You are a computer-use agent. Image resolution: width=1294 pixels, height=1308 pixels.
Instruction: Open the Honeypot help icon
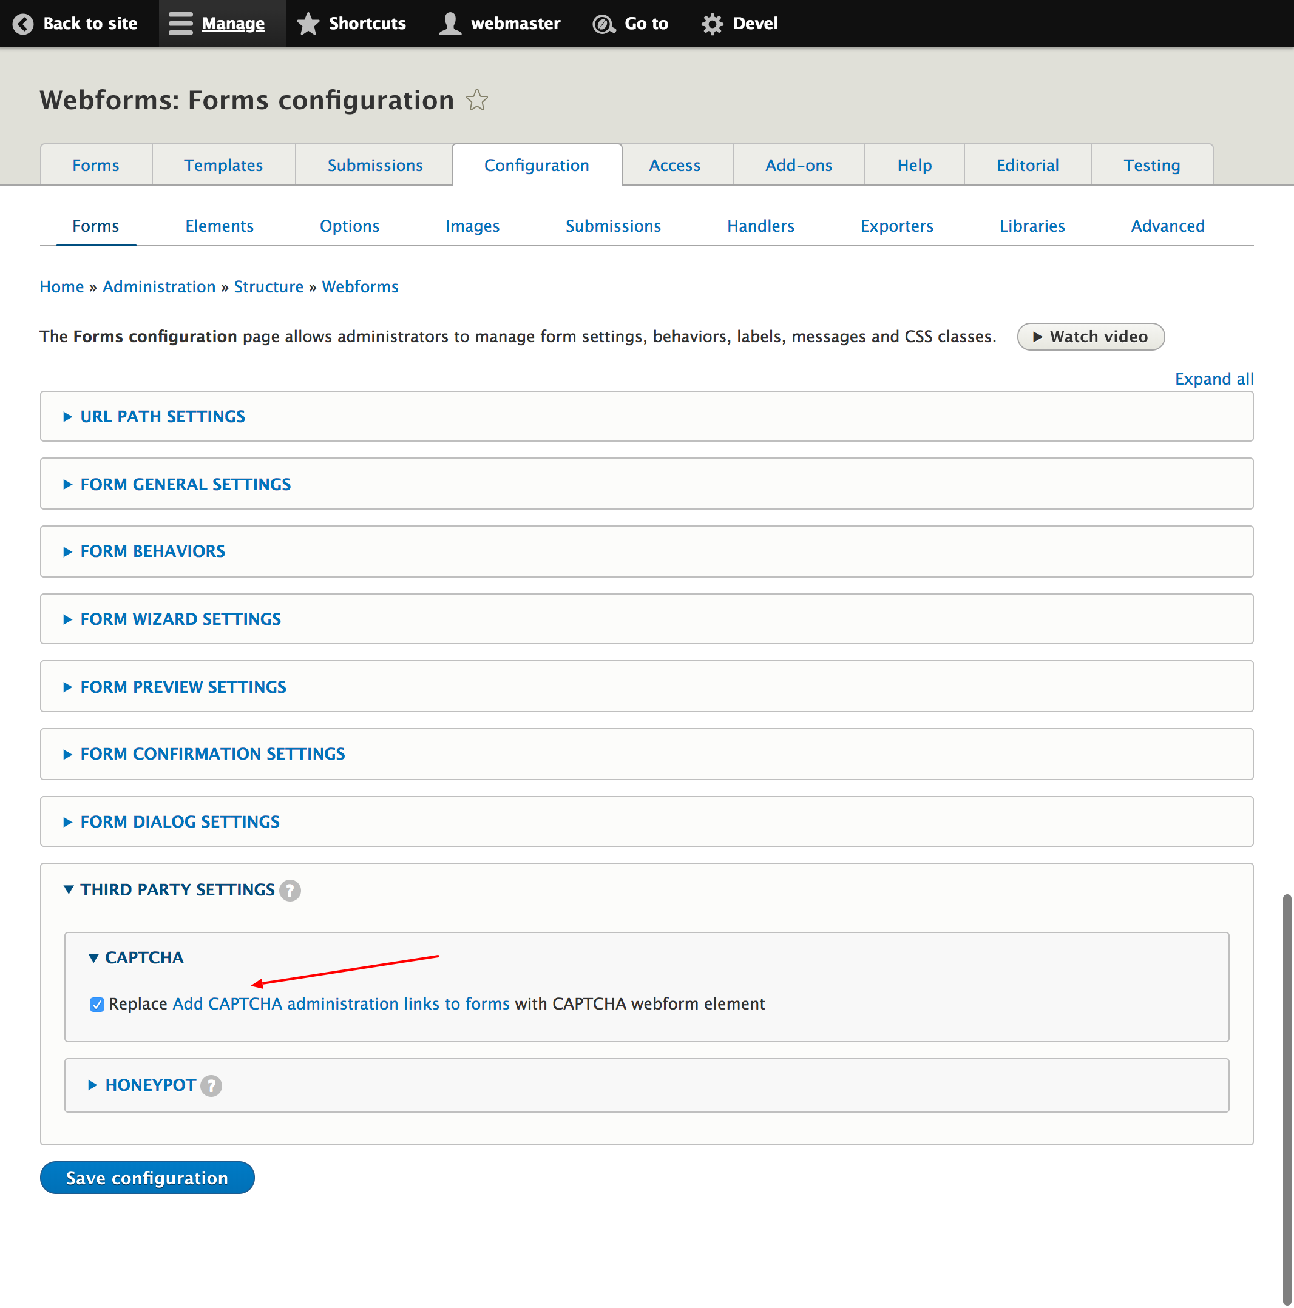[211, 1085]
